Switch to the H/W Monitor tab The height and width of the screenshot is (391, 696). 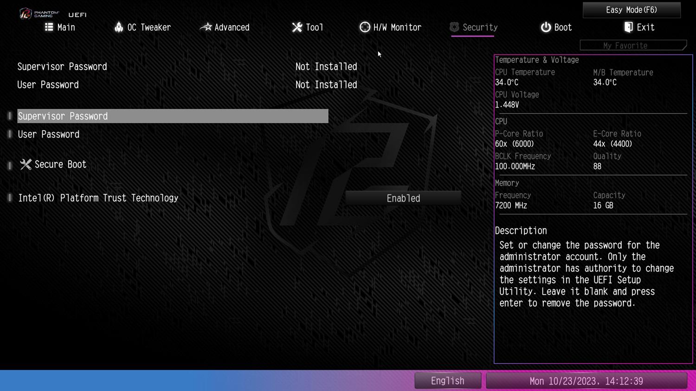tap(397, 27)
